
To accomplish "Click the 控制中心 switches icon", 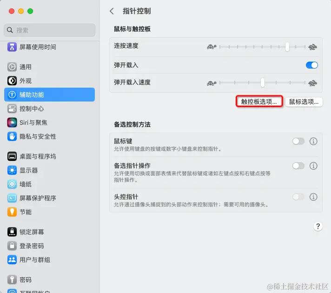I will (x=12, y=108).
